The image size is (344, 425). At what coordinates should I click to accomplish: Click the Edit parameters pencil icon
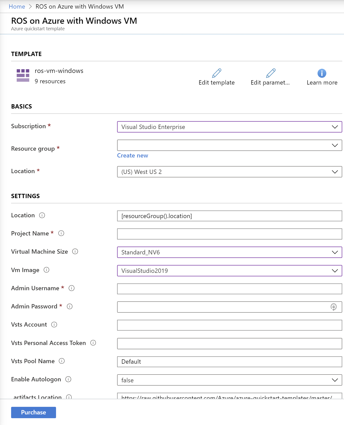pos(271,73)
